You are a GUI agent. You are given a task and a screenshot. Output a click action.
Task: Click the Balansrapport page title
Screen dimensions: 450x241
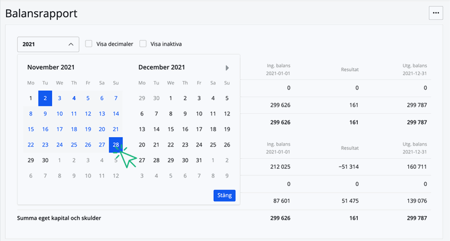coord(41,13)
